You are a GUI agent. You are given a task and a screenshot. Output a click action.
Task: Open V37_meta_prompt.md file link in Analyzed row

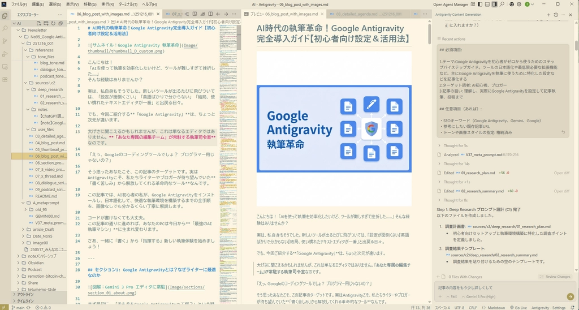[x=484, y=155]
